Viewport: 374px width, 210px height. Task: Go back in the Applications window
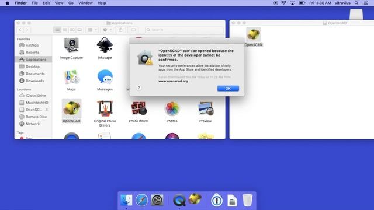[x=20, y=30]
